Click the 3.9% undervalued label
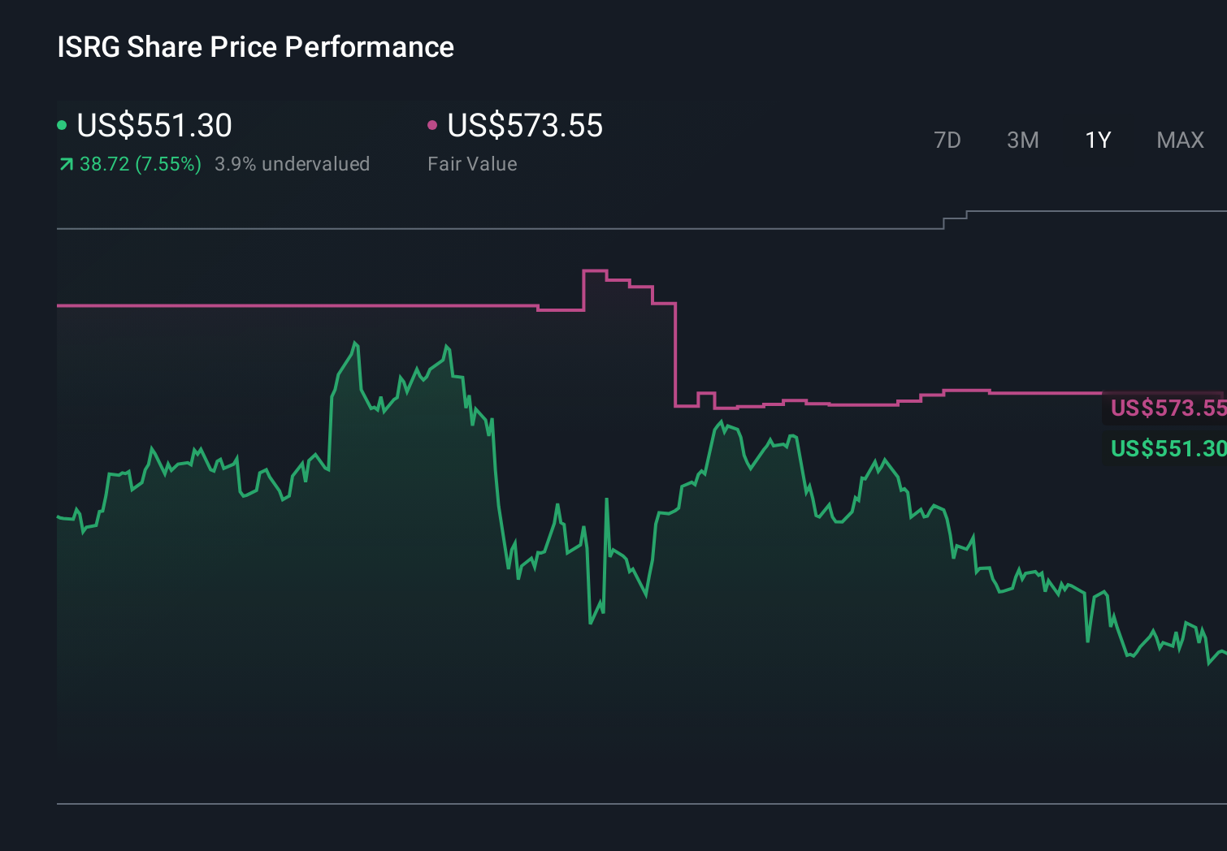 (x=292, y=164)
